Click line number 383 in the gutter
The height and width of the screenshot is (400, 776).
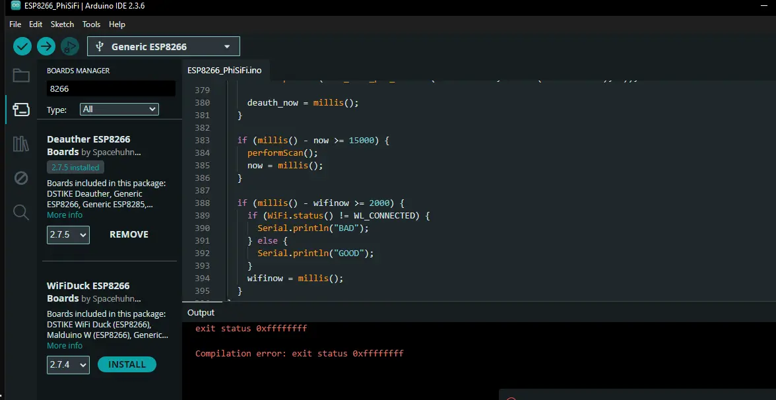[203, 141]
